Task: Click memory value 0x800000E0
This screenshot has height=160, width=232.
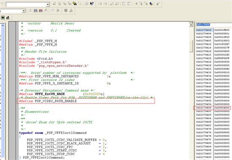Action: click(222, 69)
